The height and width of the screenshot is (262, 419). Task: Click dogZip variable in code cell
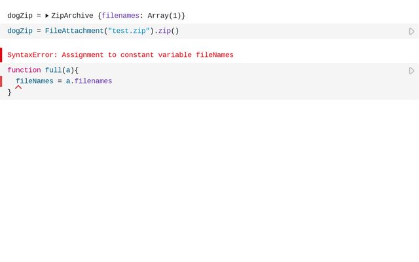tap(20, 31)
